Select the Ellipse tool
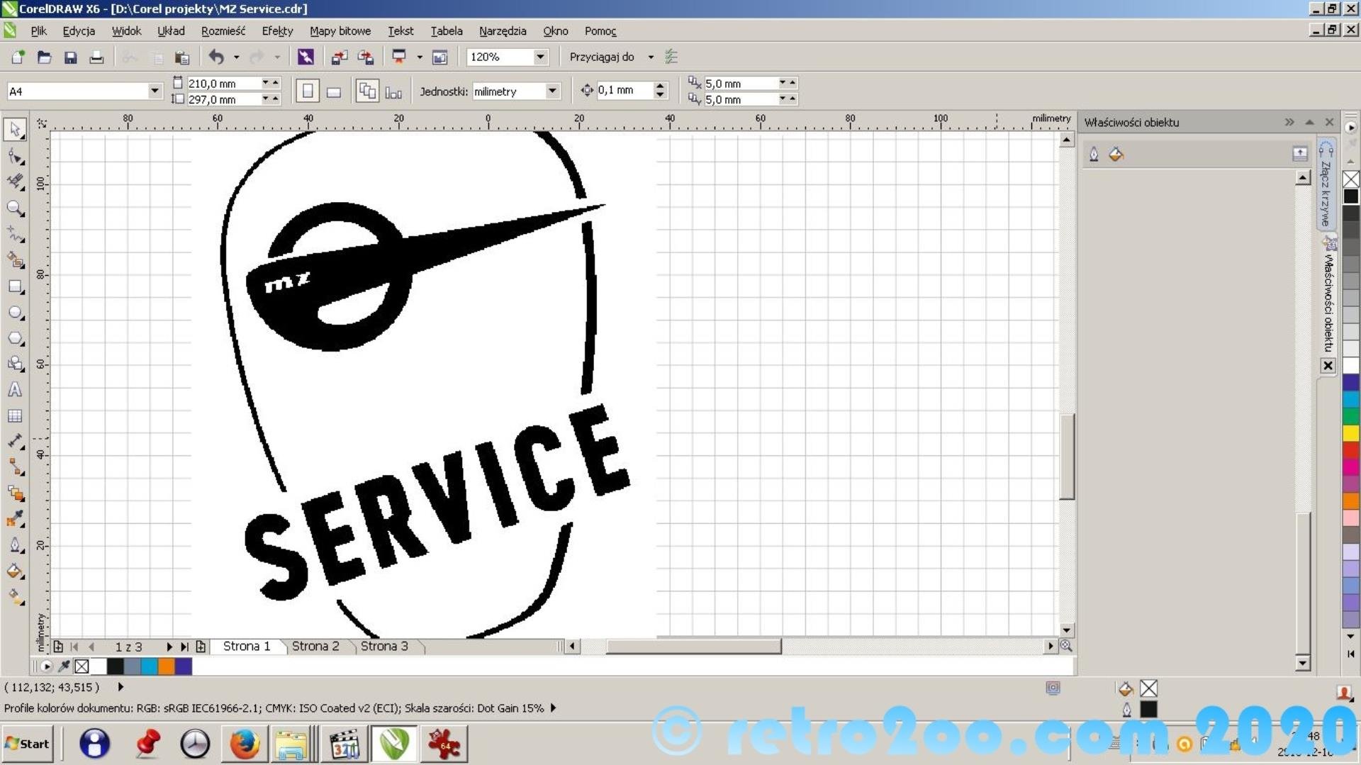The image size is (1361, 765). coord(15,313)
